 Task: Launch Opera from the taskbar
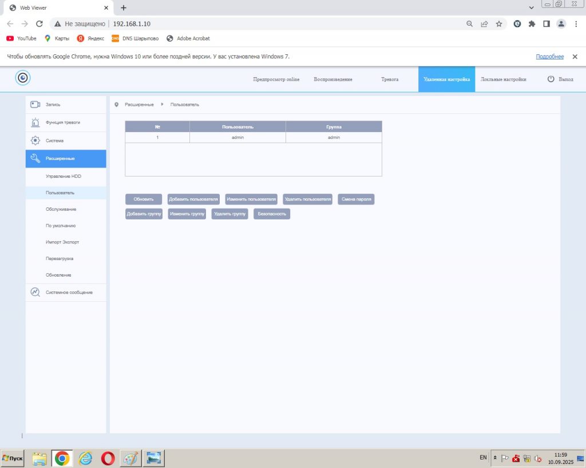[x=108, y=458]
